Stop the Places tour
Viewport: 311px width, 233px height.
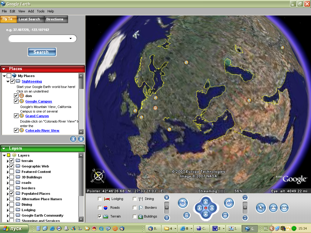point(81,139)
